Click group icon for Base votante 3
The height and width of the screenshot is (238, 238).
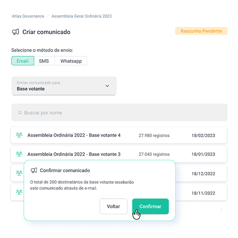pos(19,154)
